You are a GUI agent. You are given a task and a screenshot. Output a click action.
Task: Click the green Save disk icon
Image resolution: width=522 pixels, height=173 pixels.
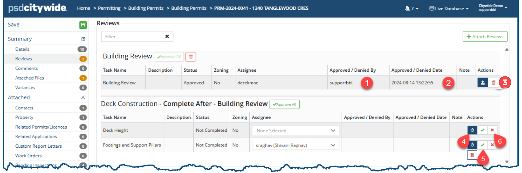coord(83,25)
